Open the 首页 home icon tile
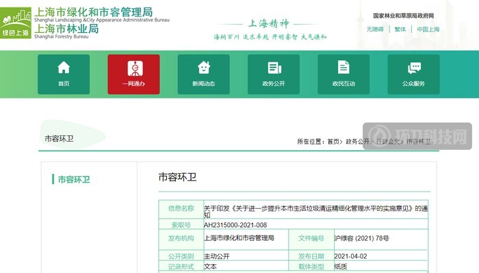The image size is (479, 273). (x=64, y=74)
